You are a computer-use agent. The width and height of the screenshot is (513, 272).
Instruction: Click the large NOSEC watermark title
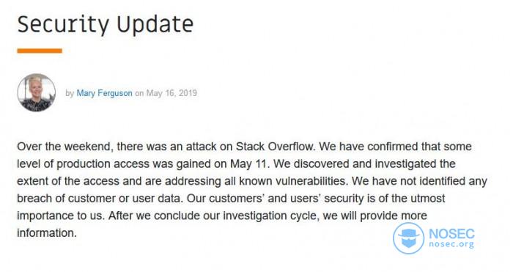(x=451, y=234)
